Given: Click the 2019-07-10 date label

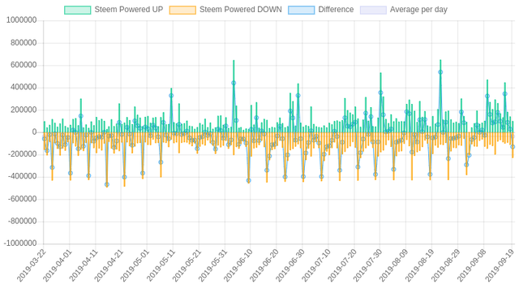Looking at the screenshot, I should (316, 266).
